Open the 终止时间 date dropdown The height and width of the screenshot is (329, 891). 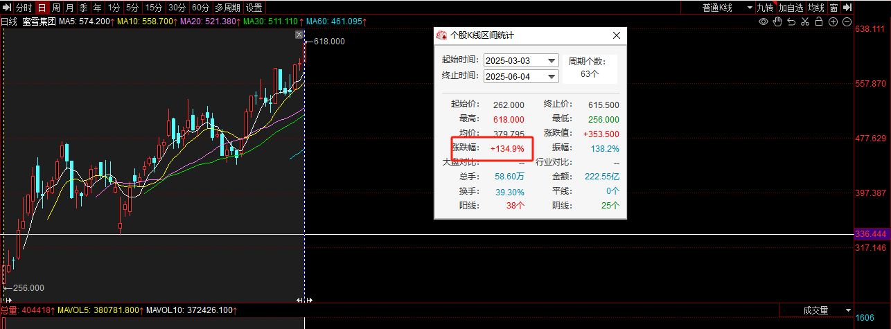click(552, 76)
